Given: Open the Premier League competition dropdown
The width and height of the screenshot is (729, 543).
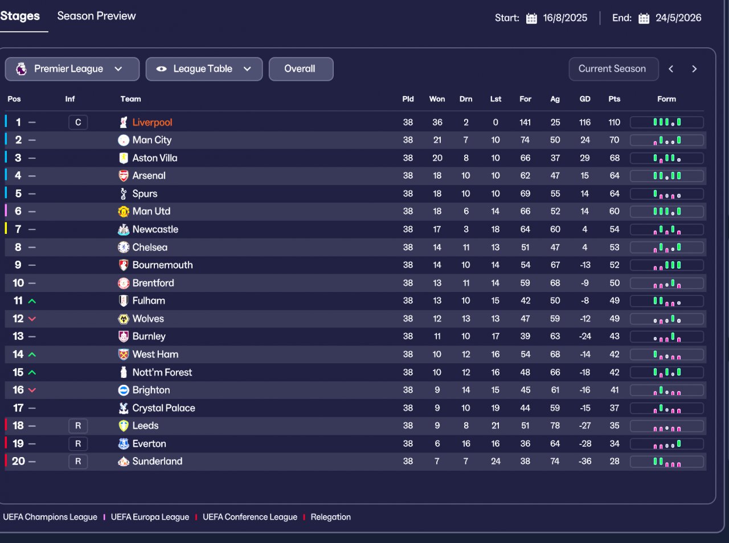Looking at the screenshot, I should (72, 69).
